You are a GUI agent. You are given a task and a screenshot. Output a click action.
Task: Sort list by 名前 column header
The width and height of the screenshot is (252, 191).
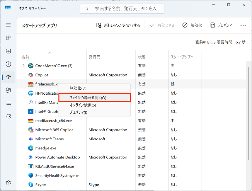point(25,57)
